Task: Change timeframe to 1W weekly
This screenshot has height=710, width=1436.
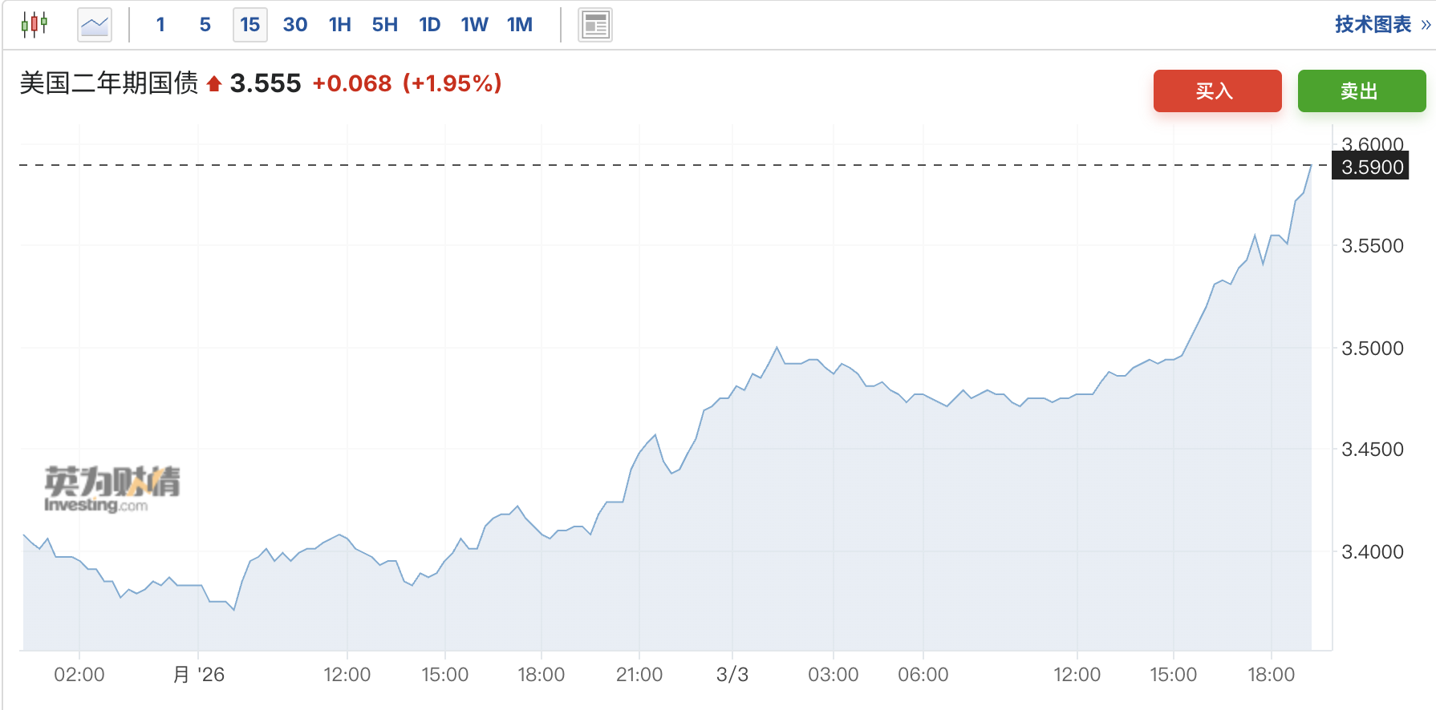Action: [475, 25]
